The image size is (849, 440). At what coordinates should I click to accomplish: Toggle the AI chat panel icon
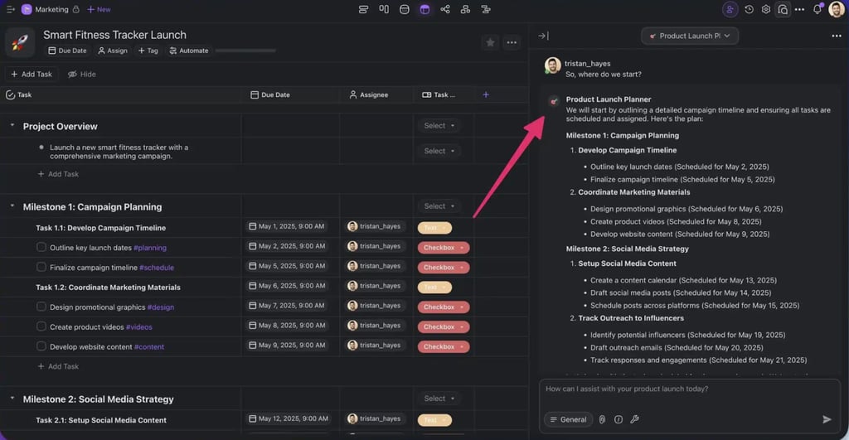[x=783, y=9]
